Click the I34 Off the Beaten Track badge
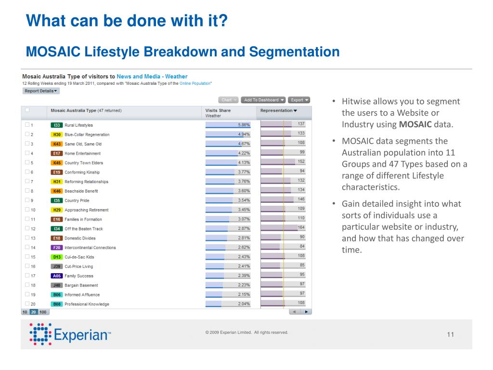Viewport: 493px width, 370px height. click(x=57, y=229)
